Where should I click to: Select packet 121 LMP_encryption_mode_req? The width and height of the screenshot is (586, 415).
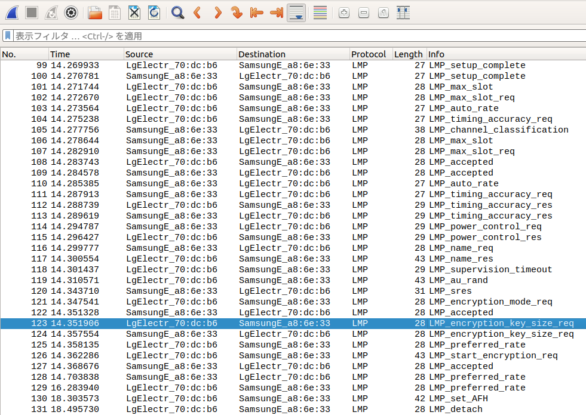pos(293,302)
